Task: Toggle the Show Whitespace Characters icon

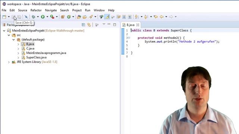Action: point(130,17)
